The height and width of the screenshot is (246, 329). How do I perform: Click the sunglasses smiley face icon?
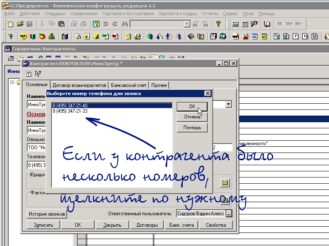23,36
